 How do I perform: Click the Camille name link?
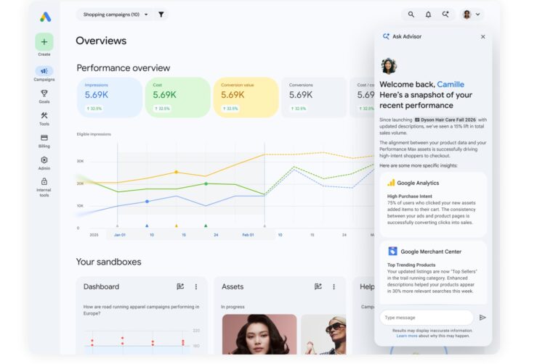[x=451, y=84]
